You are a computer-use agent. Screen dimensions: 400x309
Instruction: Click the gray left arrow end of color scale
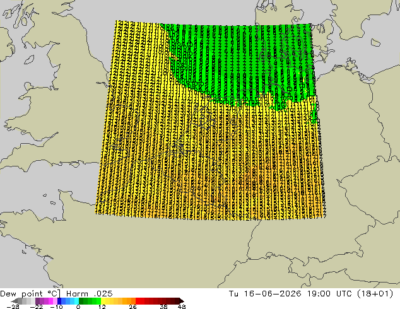pos(15,301)
